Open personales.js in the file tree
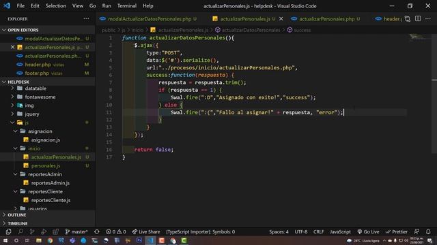Viewport: 437px width, 245px height. 46,165
